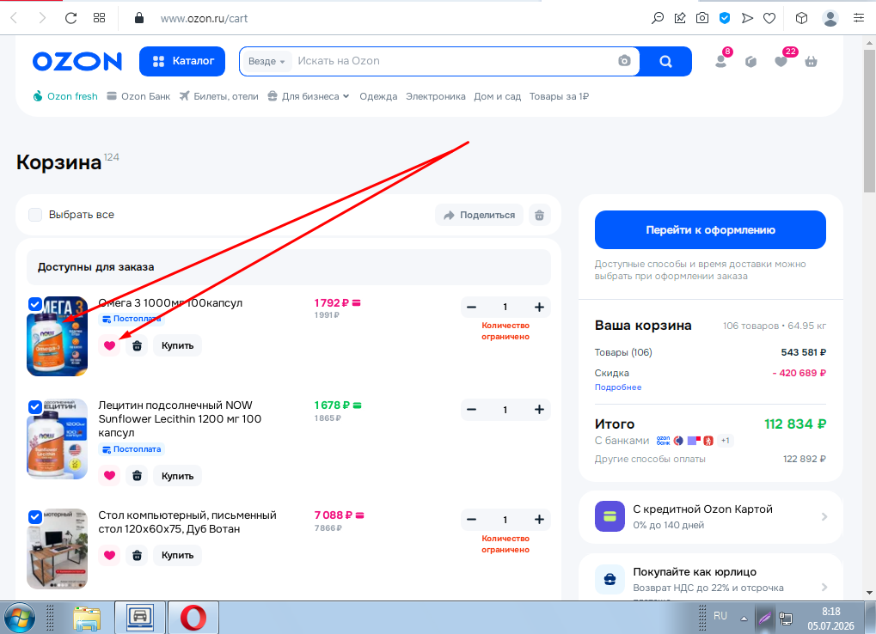876x634 pixels.
Task: Go to the Дом и сад category
Action: (497, 96)
